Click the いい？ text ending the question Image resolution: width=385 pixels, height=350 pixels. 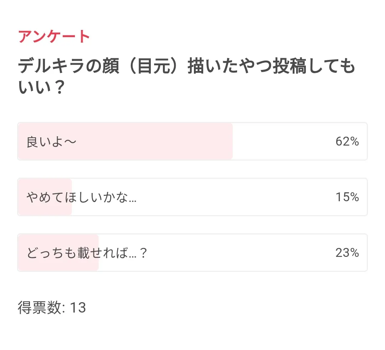(41, 88)
